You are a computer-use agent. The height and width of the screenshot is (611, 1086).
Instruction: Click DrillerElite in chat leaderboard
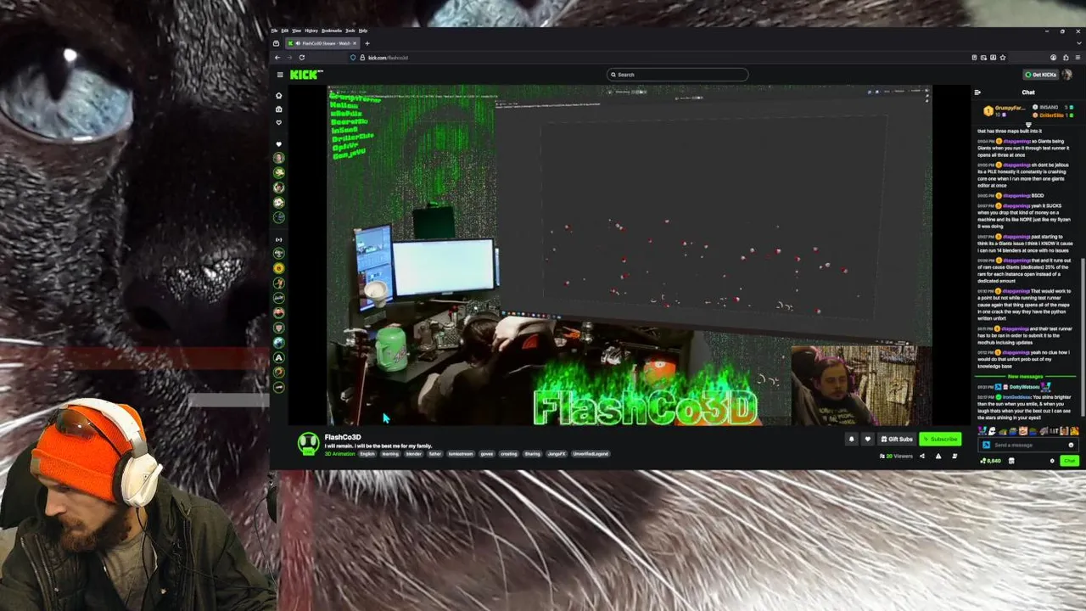coord(1050,115)
